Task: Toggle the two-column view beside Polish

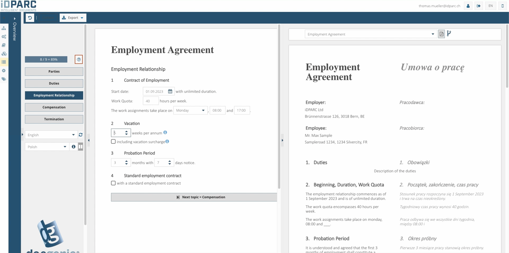Action: click(81, 147)
